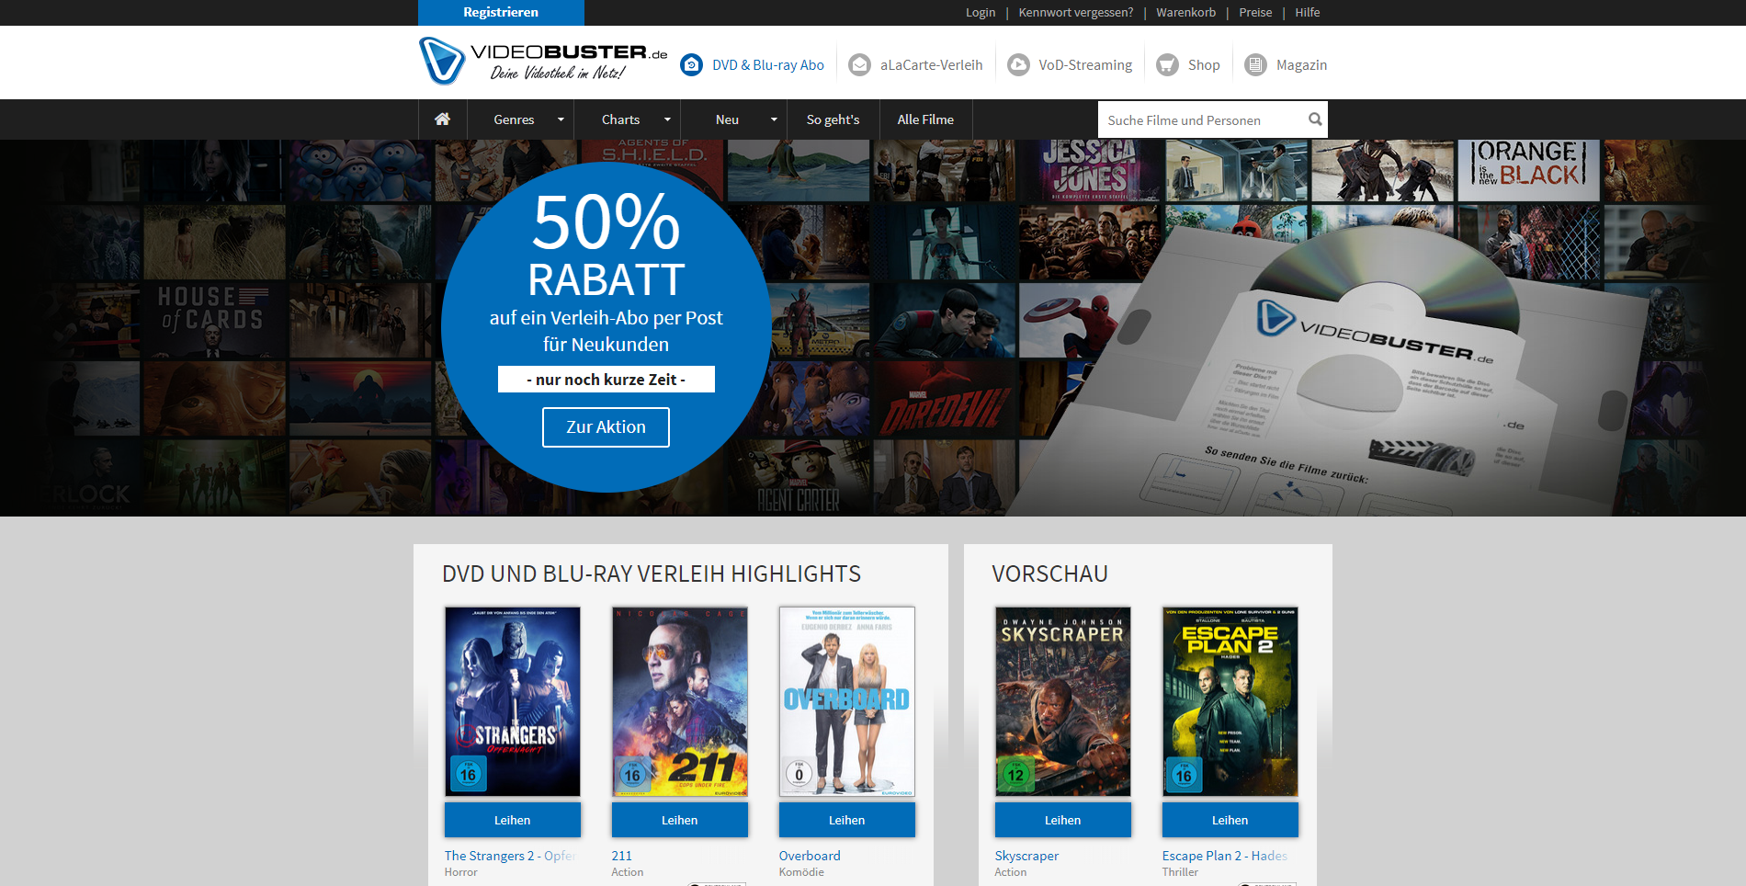Screen dimensions: 1746x886
Task: Go to Alle Filme
Action: click(925, 119)
